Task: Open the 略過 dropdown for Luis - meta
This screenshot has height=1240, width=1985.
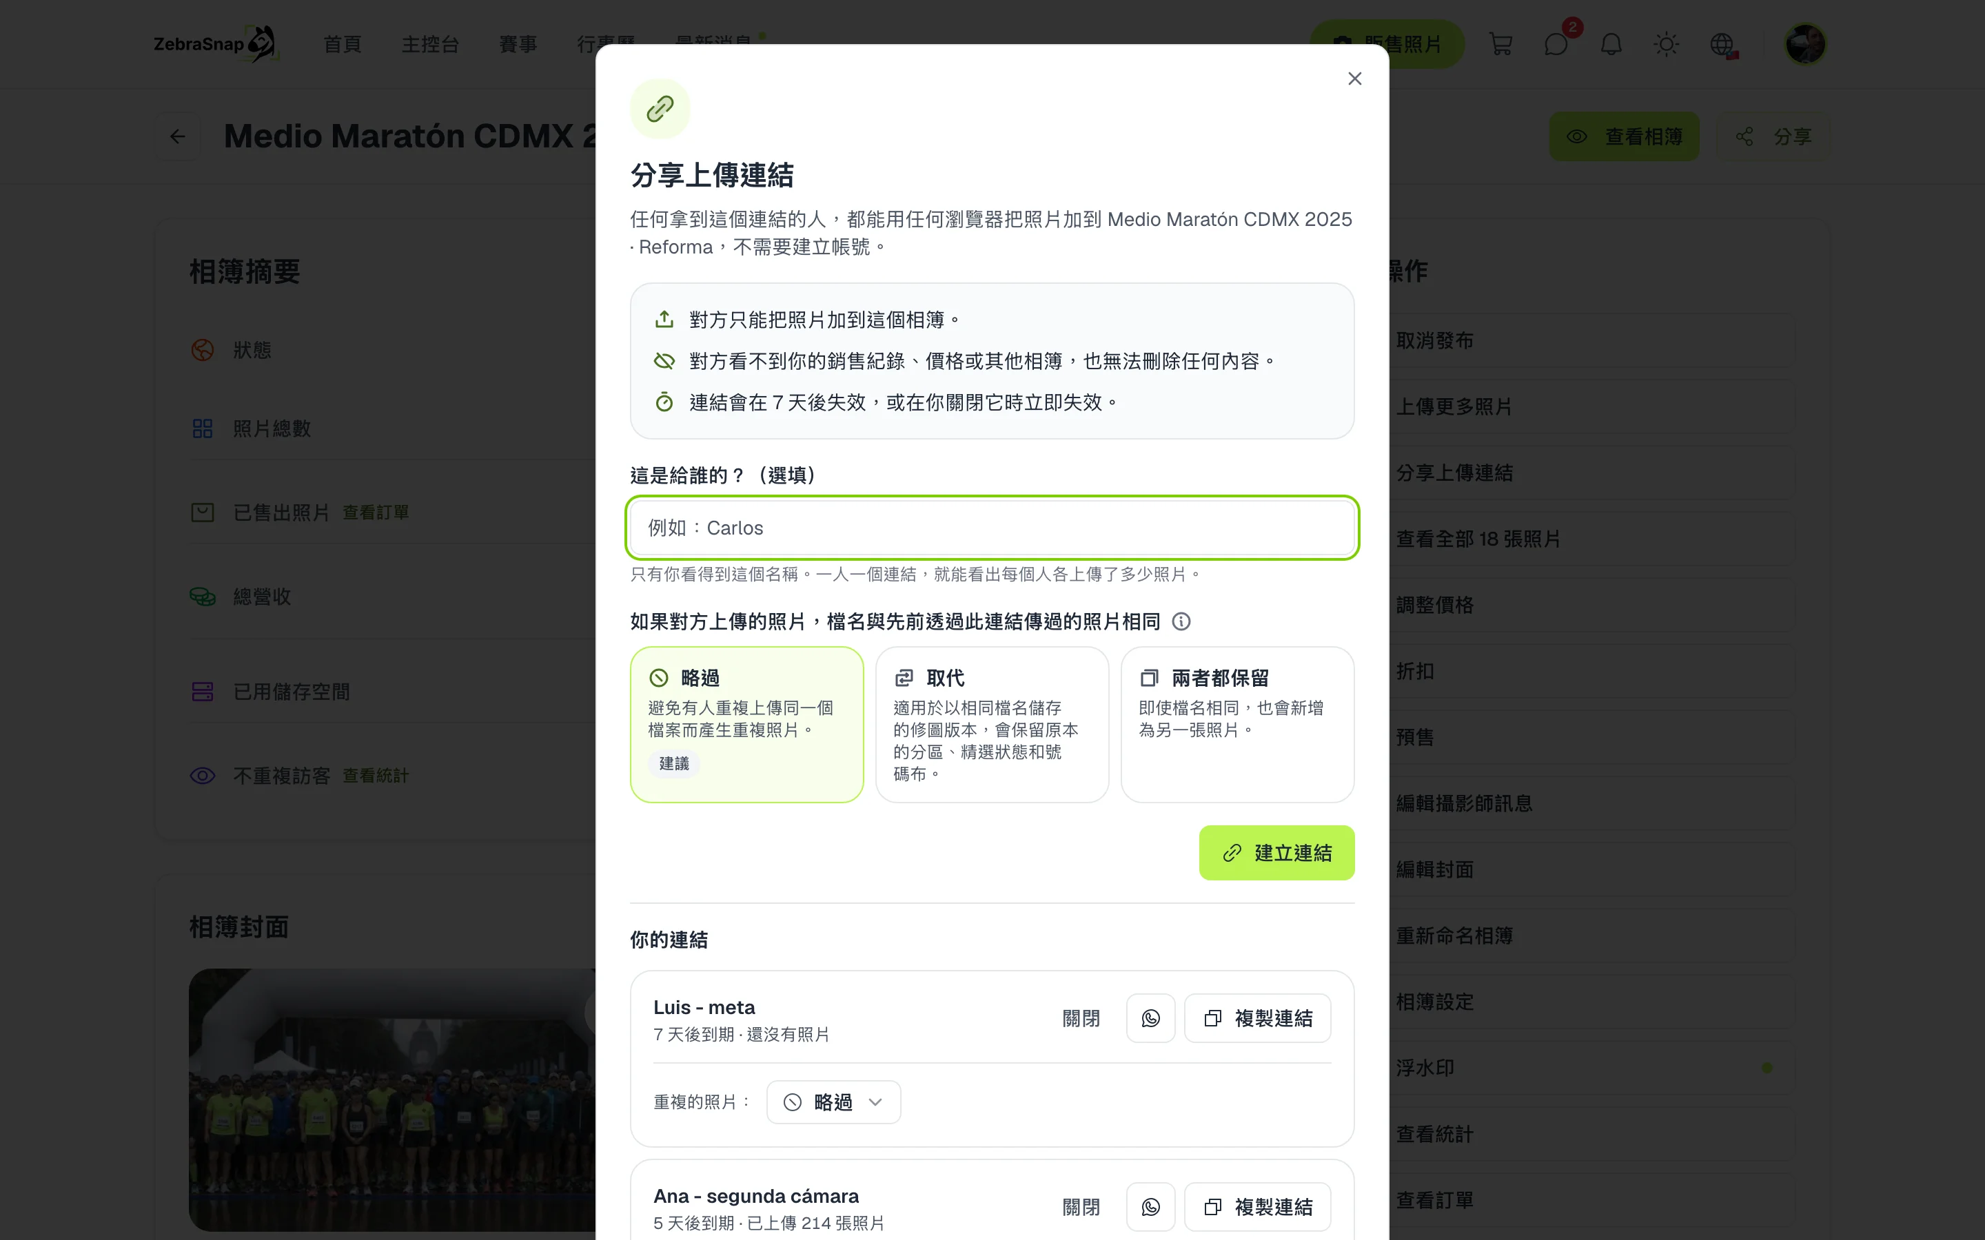Action: tap(833, 1102)
